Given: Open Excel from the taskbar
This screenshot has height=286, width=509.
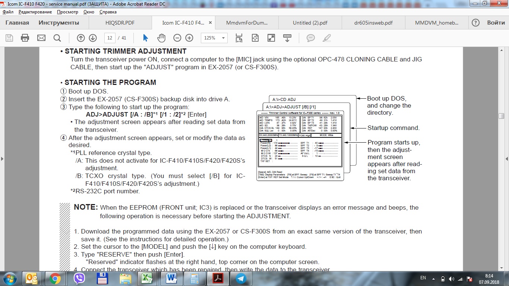Looking at the screenshot, I should (x=148, y=278).
